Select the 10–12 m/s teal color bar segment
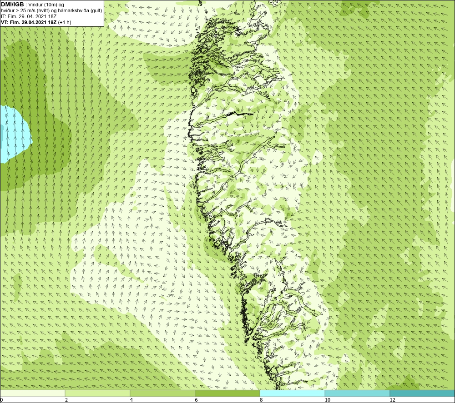Viewport: 455px width, 403px height. click(x=357, y=393)
